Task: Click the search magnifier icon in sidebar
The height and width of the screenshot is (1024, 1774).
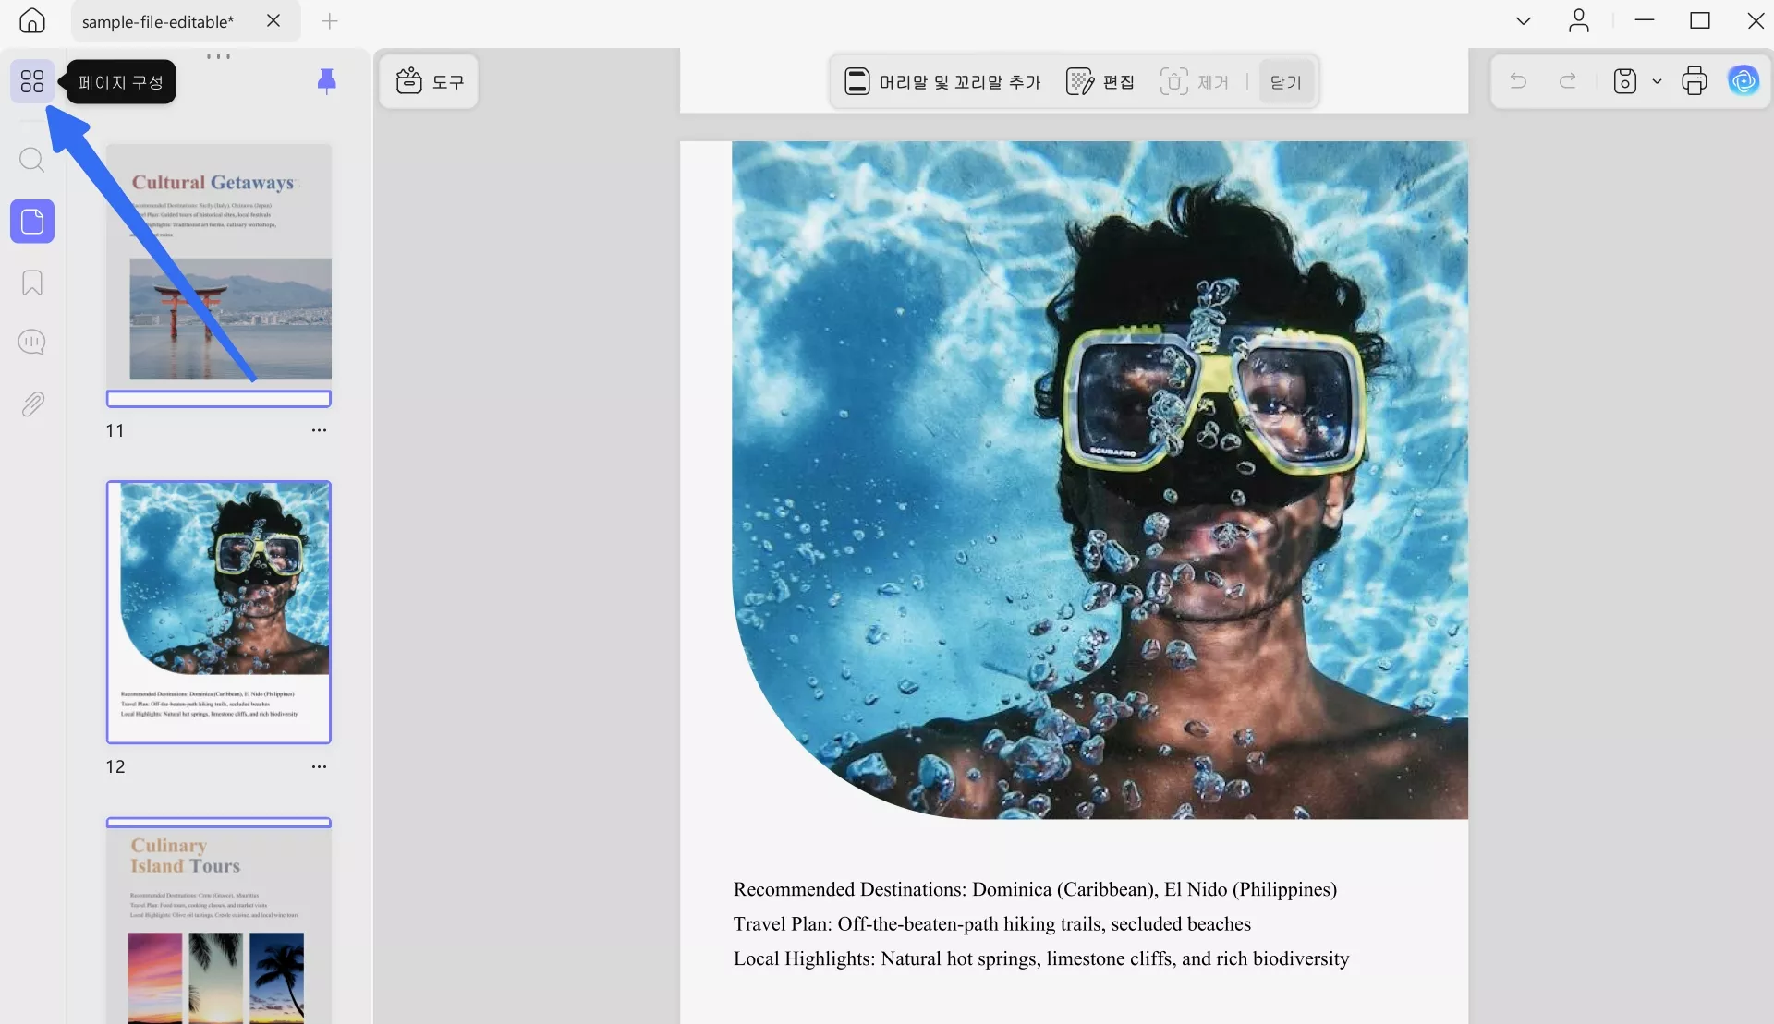Action: tap(31, 160)
